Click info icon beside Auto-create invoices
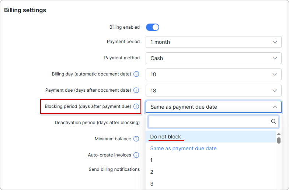The width and height of the screenshot is (289, 190). [x=136, y=155]
